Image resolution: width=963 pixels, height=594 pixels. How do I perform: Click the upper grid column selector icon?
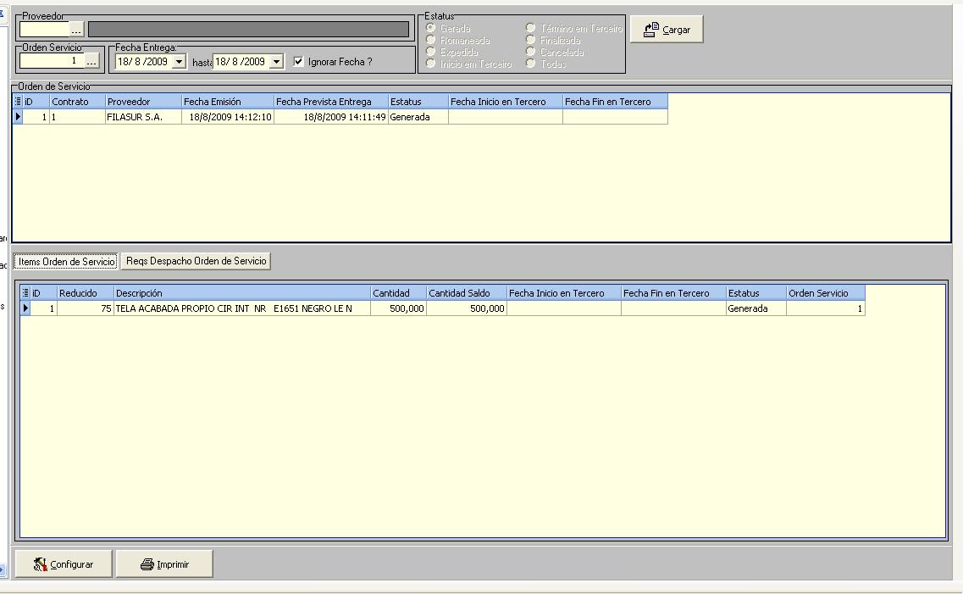point(18,102)
